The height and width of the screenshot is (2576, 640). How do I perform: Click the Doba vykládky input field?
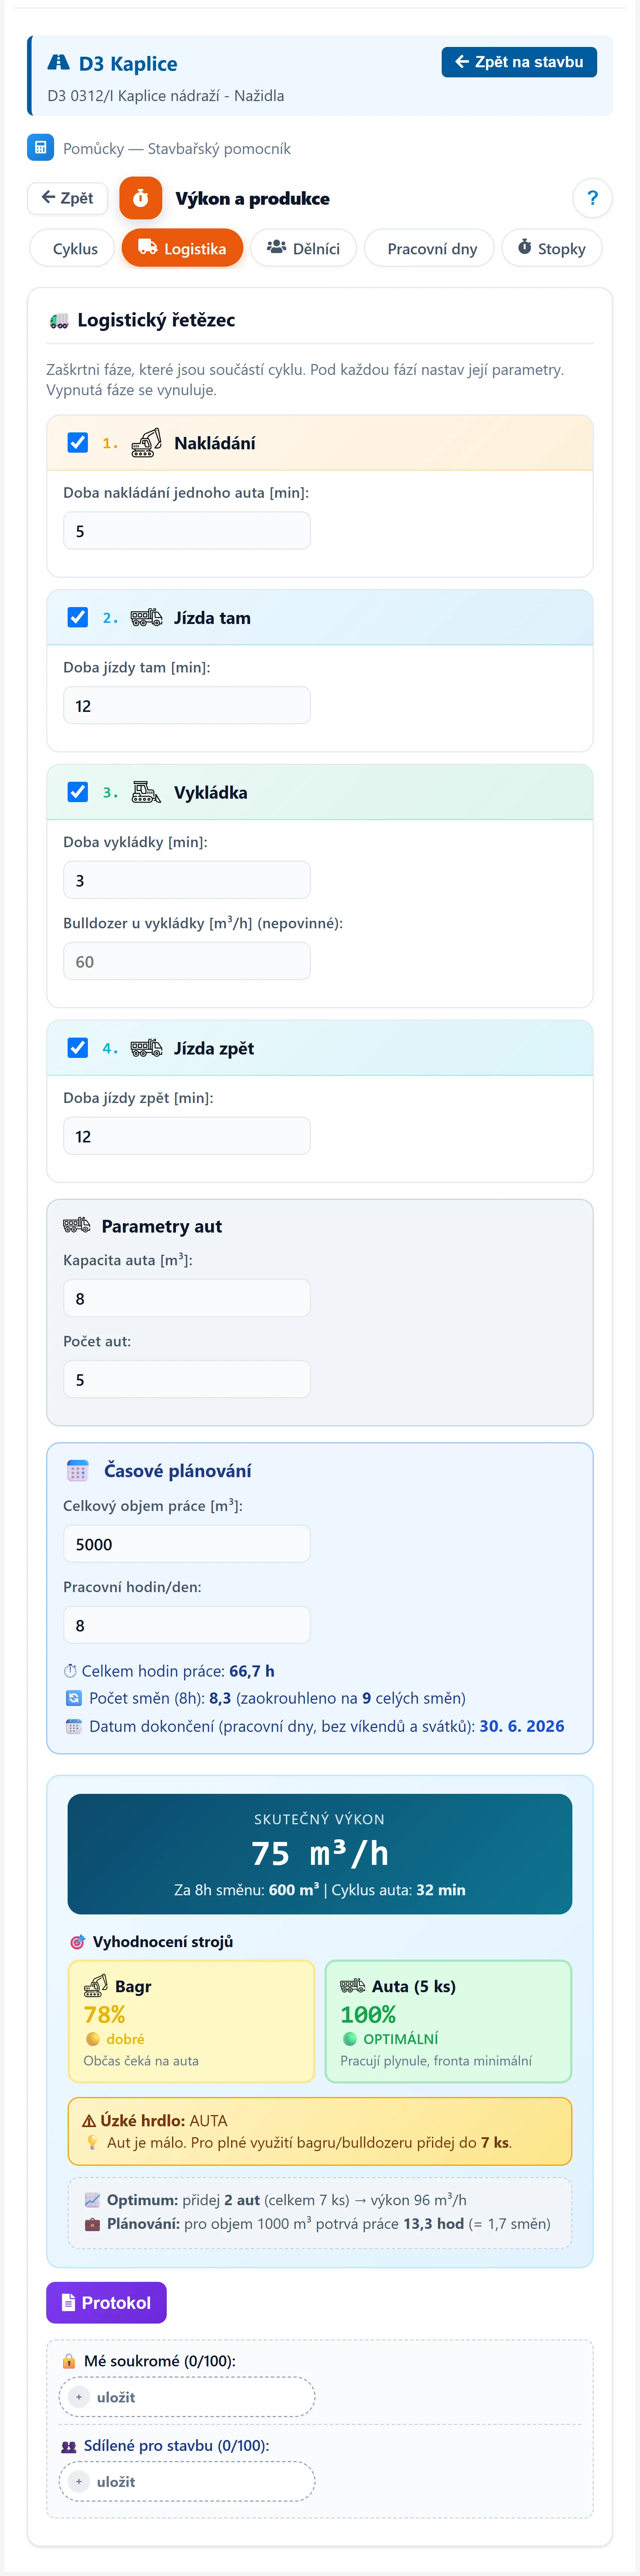click(x=187, y=880)
